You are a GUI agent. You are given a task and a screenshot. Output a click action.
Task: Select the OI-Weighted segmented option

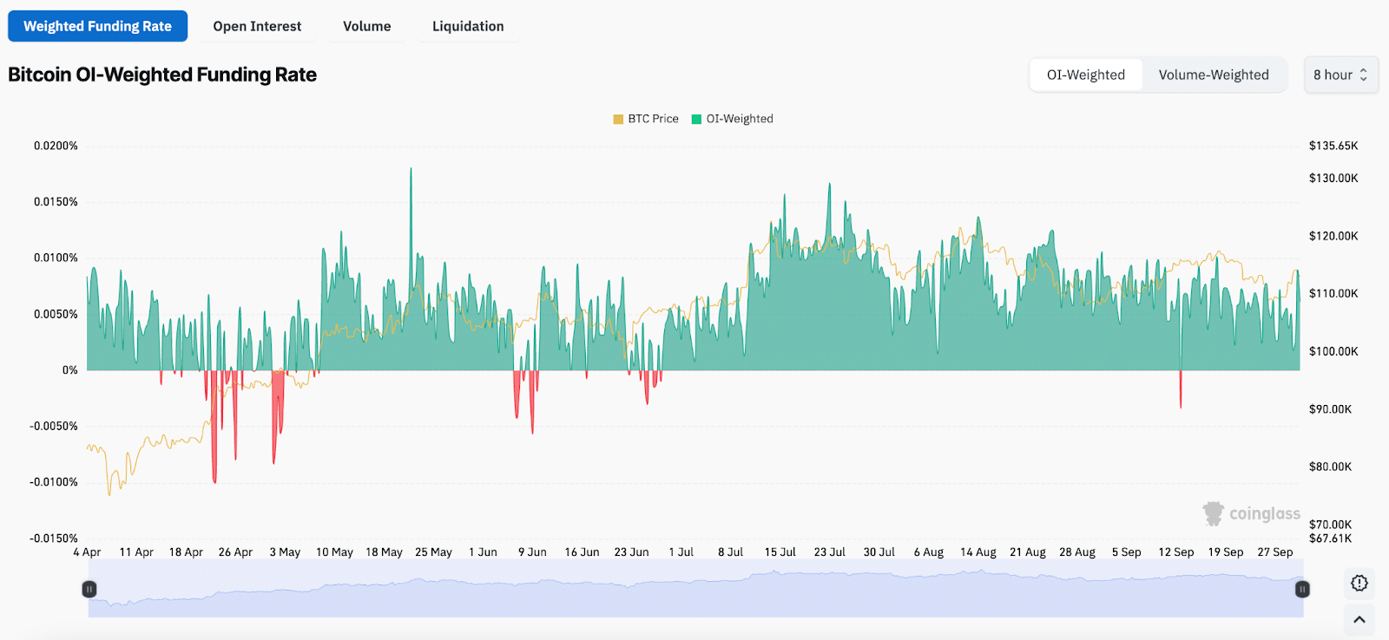[1085, 75]
